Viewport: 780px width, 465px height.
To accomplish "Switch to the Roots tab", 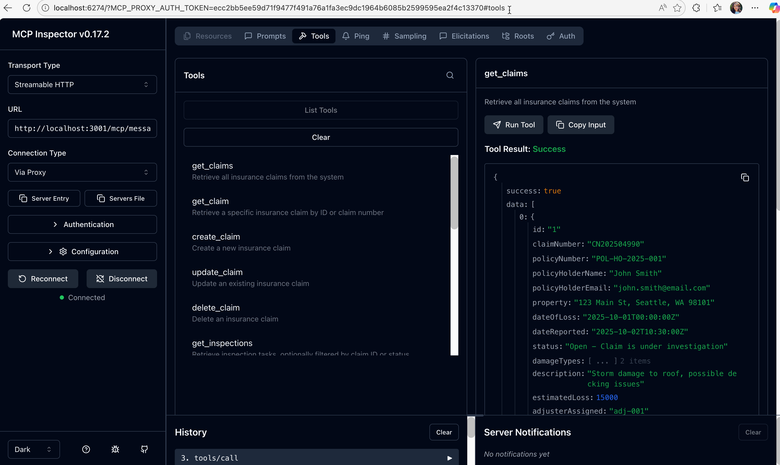I will coord(517,36).
